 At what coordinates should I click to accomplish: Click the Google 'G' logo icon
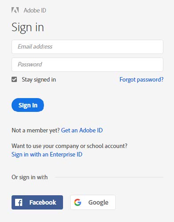(x=78, y=202)
